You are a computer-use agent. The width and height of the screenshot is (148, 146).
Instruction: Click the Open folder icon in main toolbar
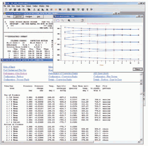tap(10, 10)
